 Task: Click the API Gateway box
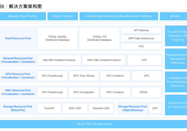(x=141, y=30)
